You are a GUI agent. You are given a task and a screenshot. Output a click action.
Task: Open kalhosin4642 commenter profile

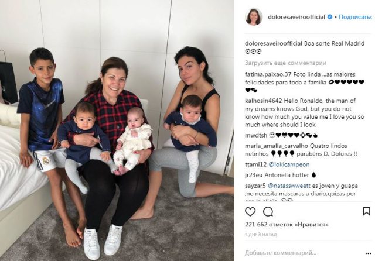264,101
